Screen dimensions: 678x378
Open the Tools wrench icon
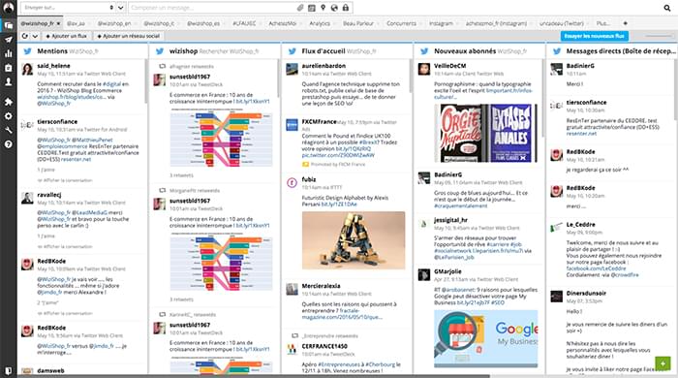point(8,130)
